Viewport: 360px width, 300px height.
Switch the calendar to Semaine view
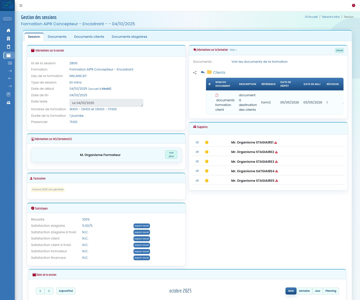click(x=304, y=291)
